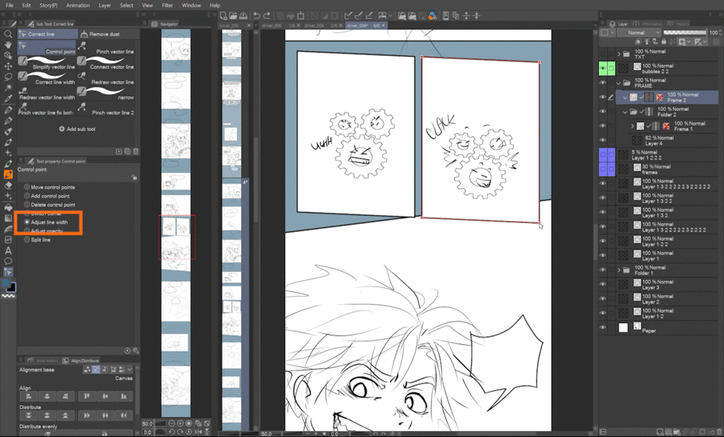Click the Save icon in toolbar
This screenshot has height=437, width=724.
pyautogui.click(x=243, y=16)
